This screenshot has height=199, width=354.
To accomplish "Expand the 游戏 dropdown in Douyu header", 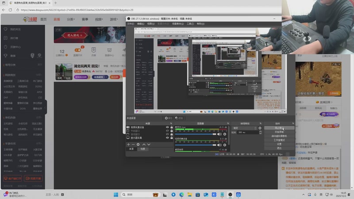I will point(114,19).
